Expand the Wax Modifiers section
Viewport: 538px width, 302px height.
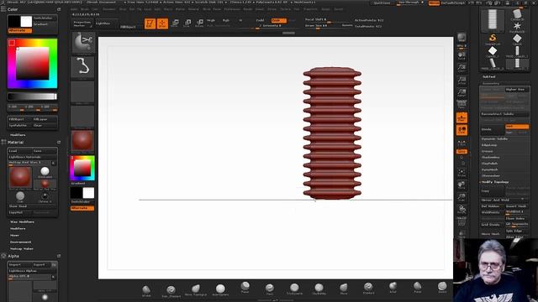coord(22,221)
